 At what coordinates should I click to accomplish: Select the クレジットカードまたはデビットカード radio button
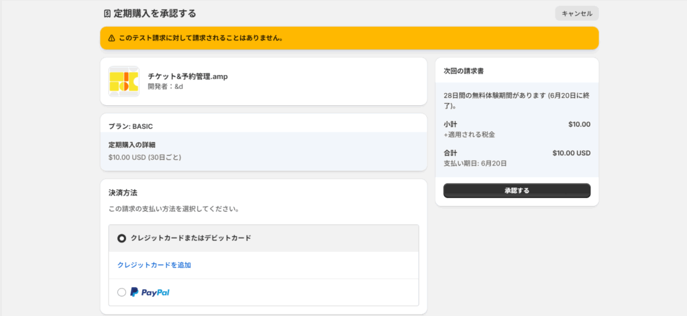coord(122,238)
